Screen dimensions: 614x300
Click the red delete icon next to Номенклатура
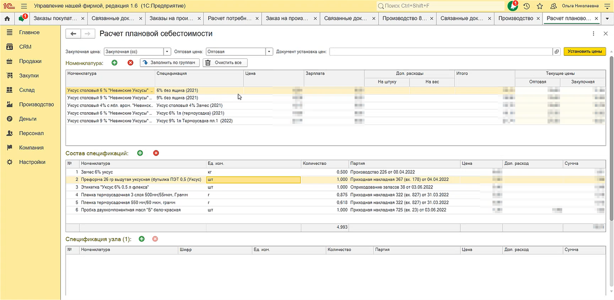130,62
